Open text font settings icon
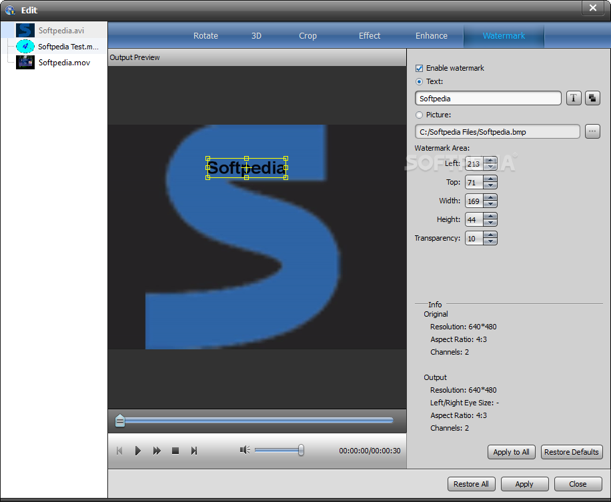611x502 pixels. pyautogui.click(x=573, y=98)
